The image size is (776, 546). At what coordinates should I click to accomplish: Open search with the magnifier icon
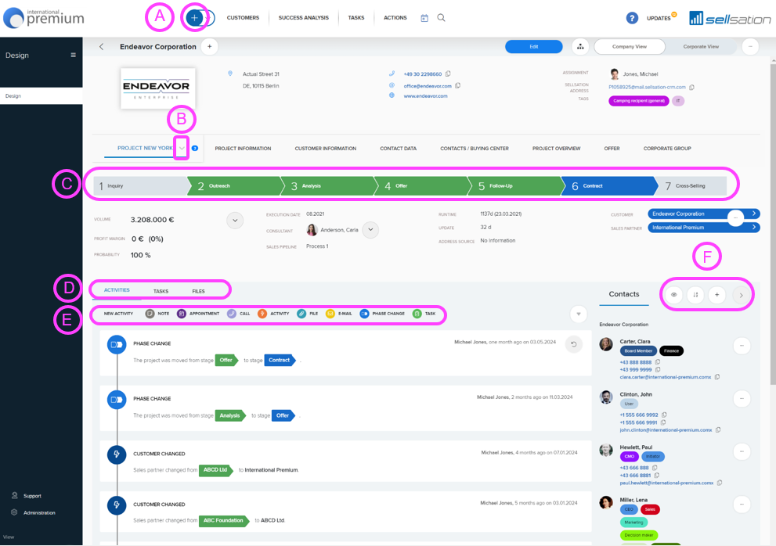(x=441, y=18)
